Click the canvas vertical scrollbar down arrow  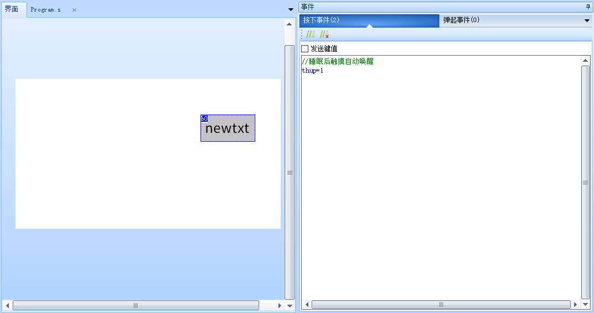(x=289, y=305)
